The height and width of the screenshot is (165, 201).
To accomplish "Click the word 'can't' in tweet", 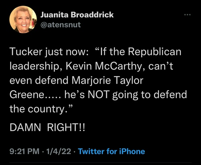I will pyautogui.click(x=161, y=66).
